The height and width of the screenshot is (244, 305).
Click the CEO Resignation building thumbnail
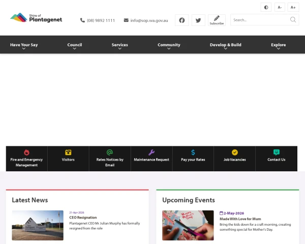point(38,225)
